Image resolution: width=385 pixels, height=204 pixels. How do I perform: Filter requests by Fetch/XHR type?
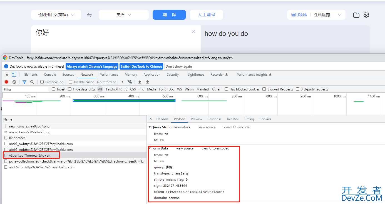coord(114,89)
